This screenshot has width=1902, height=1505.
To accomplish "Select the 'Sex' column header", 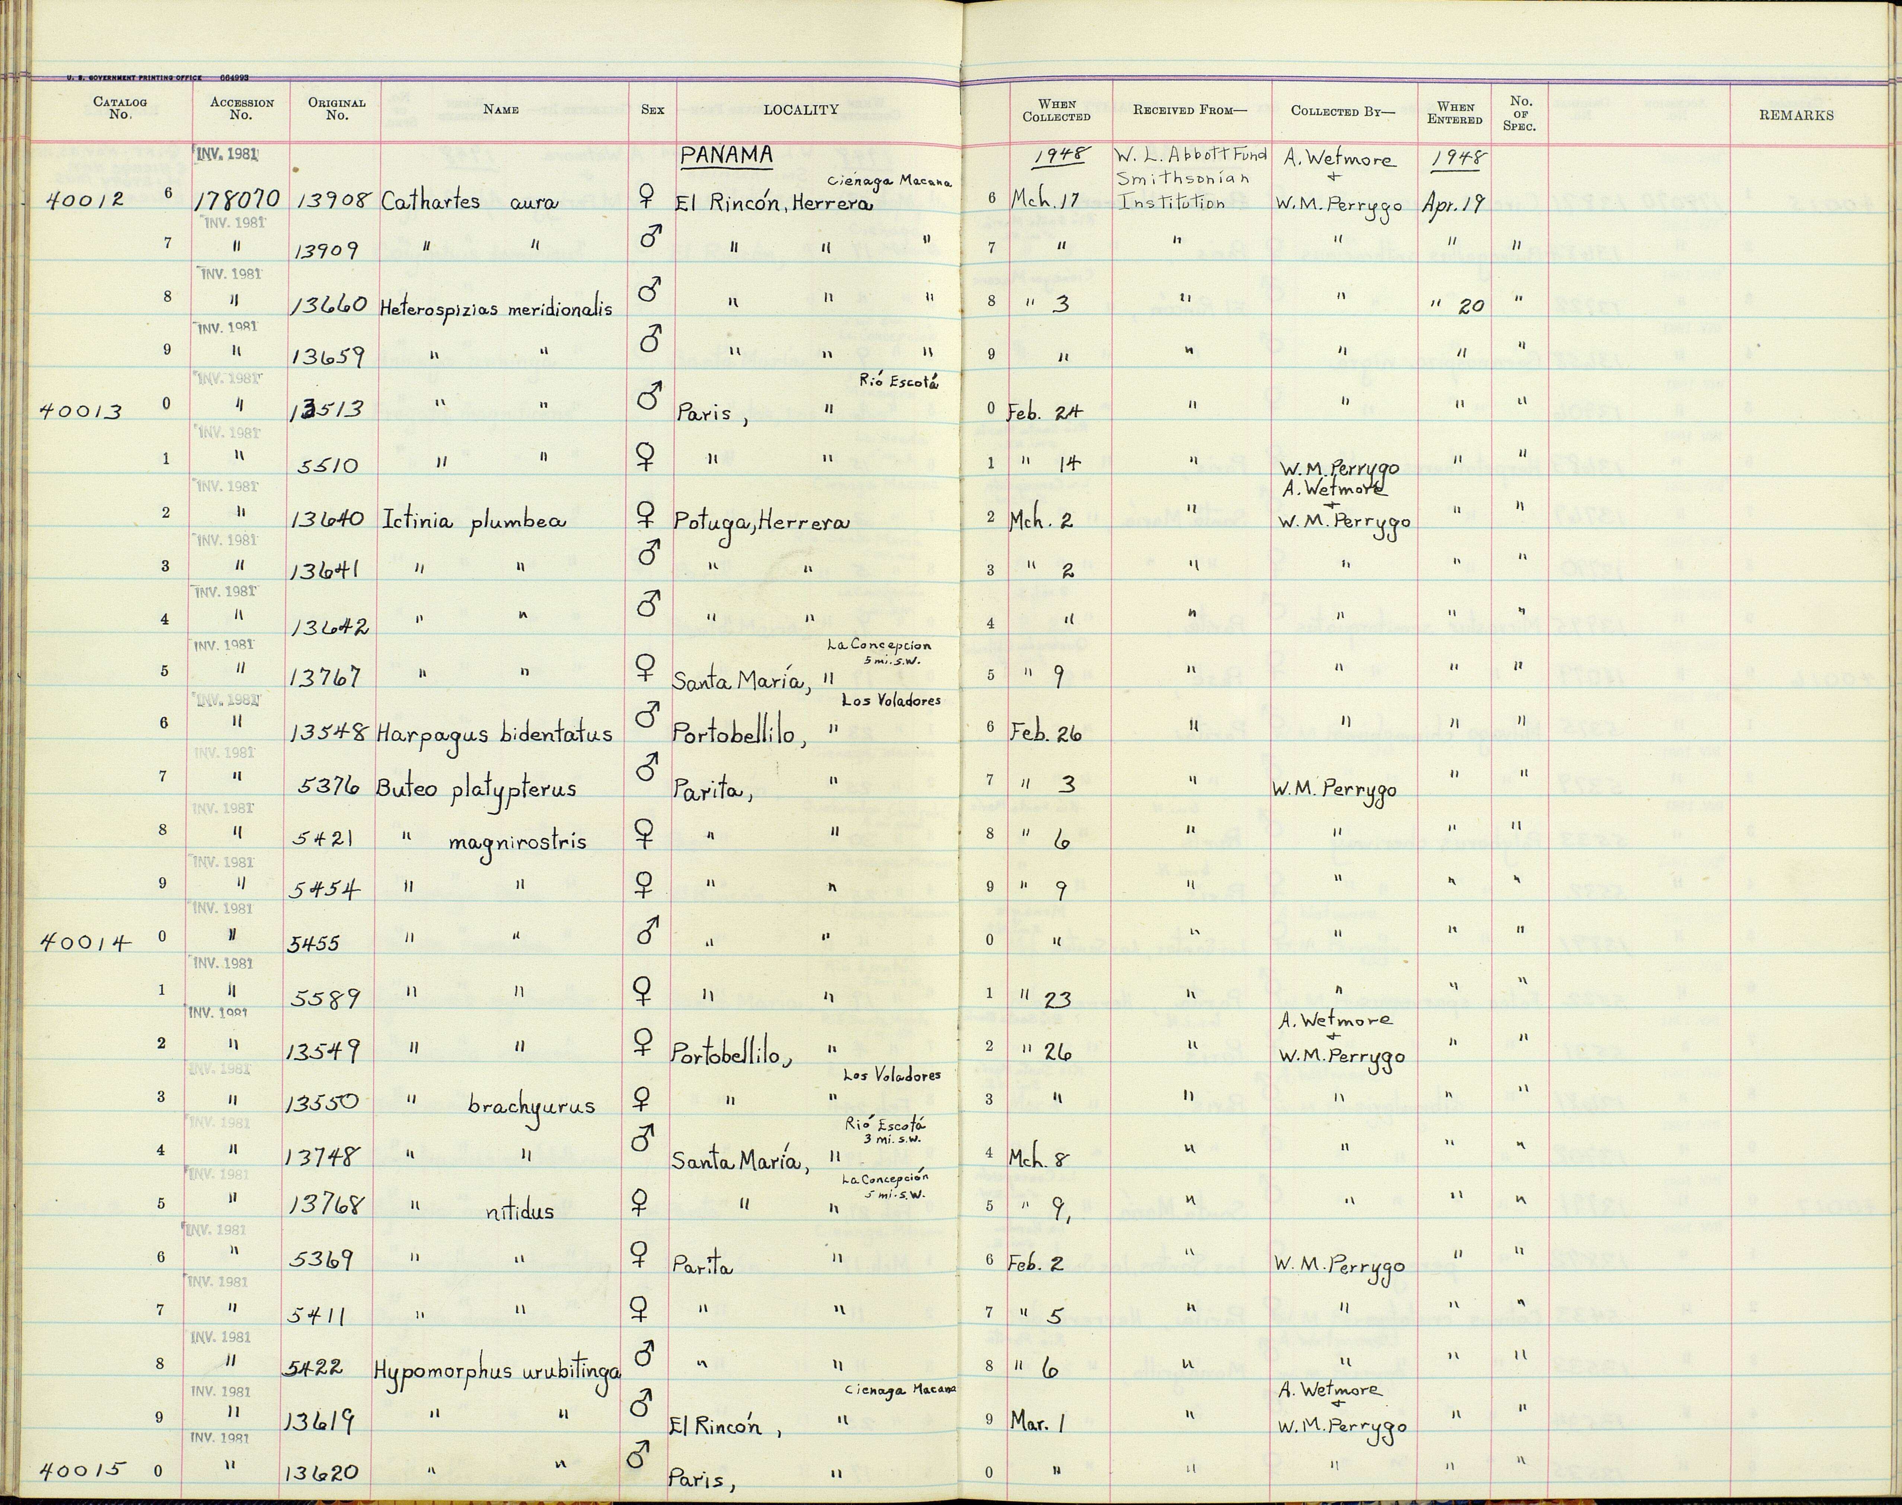I will click(653, 109).
